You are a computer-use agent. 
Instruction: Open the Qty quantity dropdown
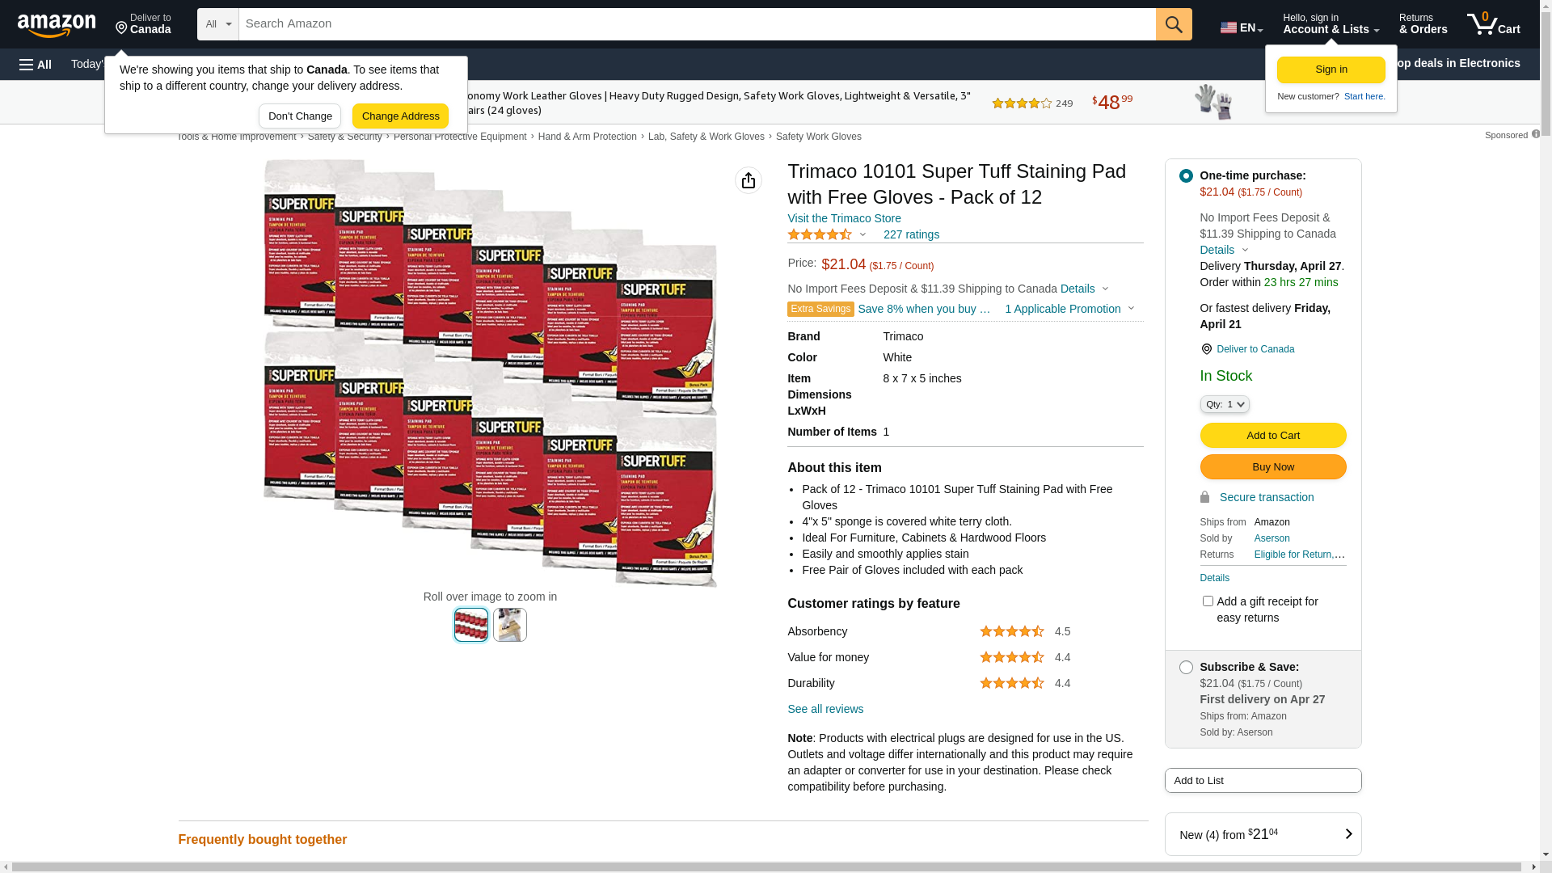coord(1225,404)
